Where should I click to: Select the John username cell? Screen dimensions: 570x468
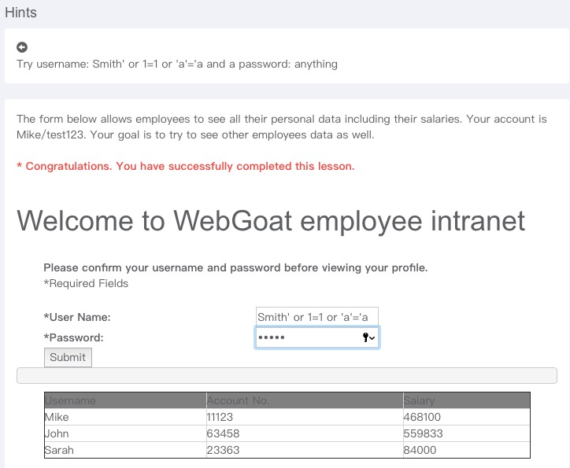pos(125,433)
